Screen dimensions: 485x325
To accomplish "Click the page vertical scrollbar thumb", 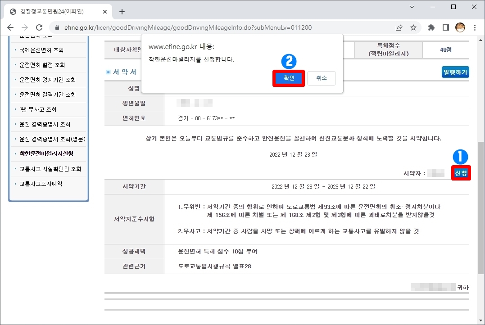I will (480, 207).
